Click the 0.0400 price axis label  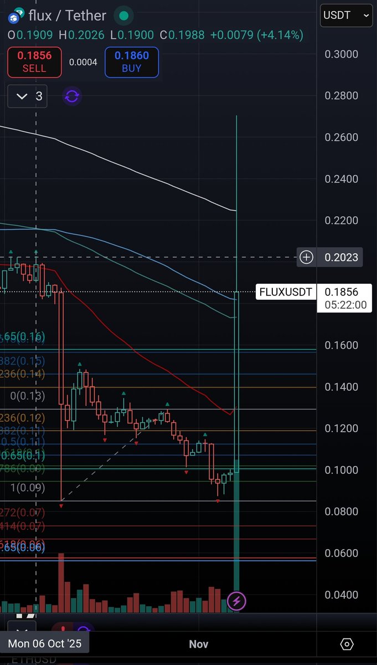click(341, 595)
